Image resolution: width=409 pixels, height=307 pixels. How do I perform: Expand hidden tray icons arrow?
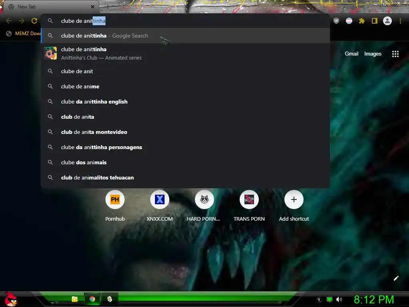[319, 300]
